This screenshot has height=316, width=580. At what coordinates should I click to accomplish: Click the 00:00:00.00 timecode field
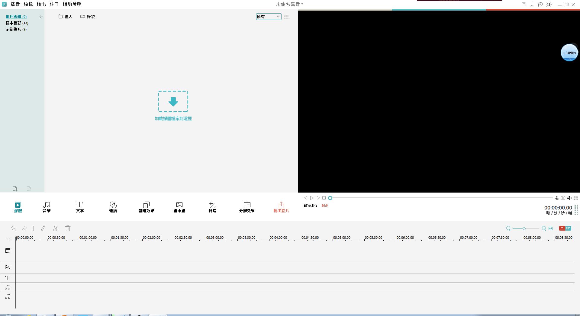coord(558,208)
